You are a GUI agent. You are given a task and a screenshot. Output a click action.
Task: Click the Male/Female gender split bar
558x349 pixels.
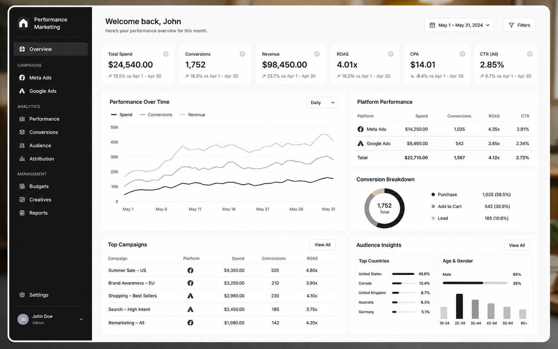coord(475,283)
